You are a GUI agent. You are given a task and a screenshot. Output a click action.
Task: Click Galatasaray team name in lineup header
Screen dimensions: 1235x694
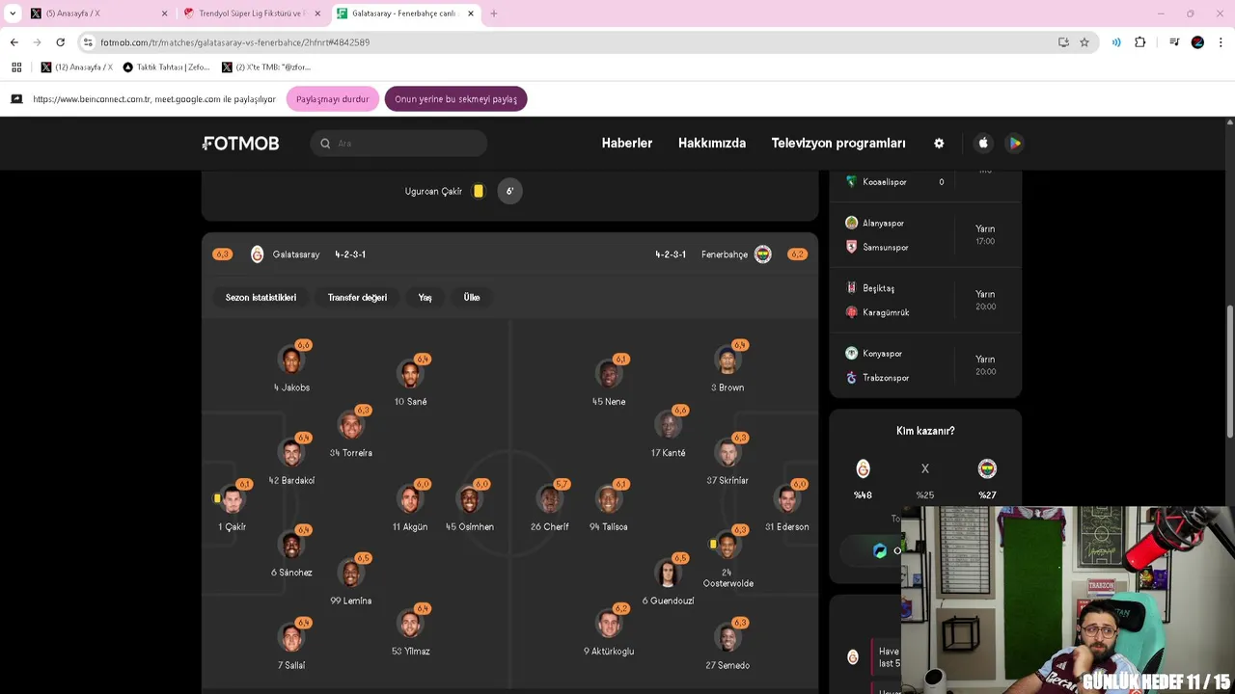[296, 254]
